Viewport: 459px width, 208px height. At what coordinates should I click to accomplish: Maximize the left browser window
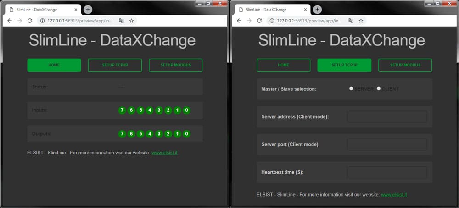click(x=208, y=3)
